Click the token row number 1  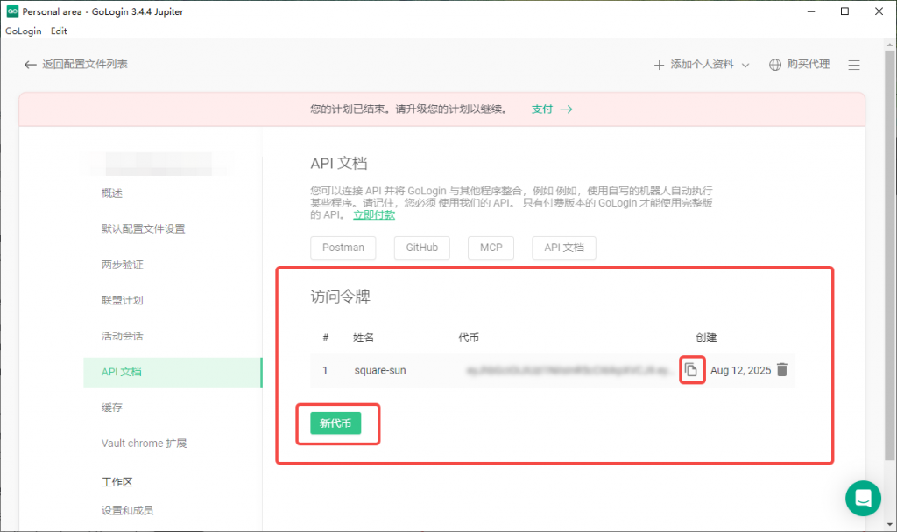click(x=325, y=370)
